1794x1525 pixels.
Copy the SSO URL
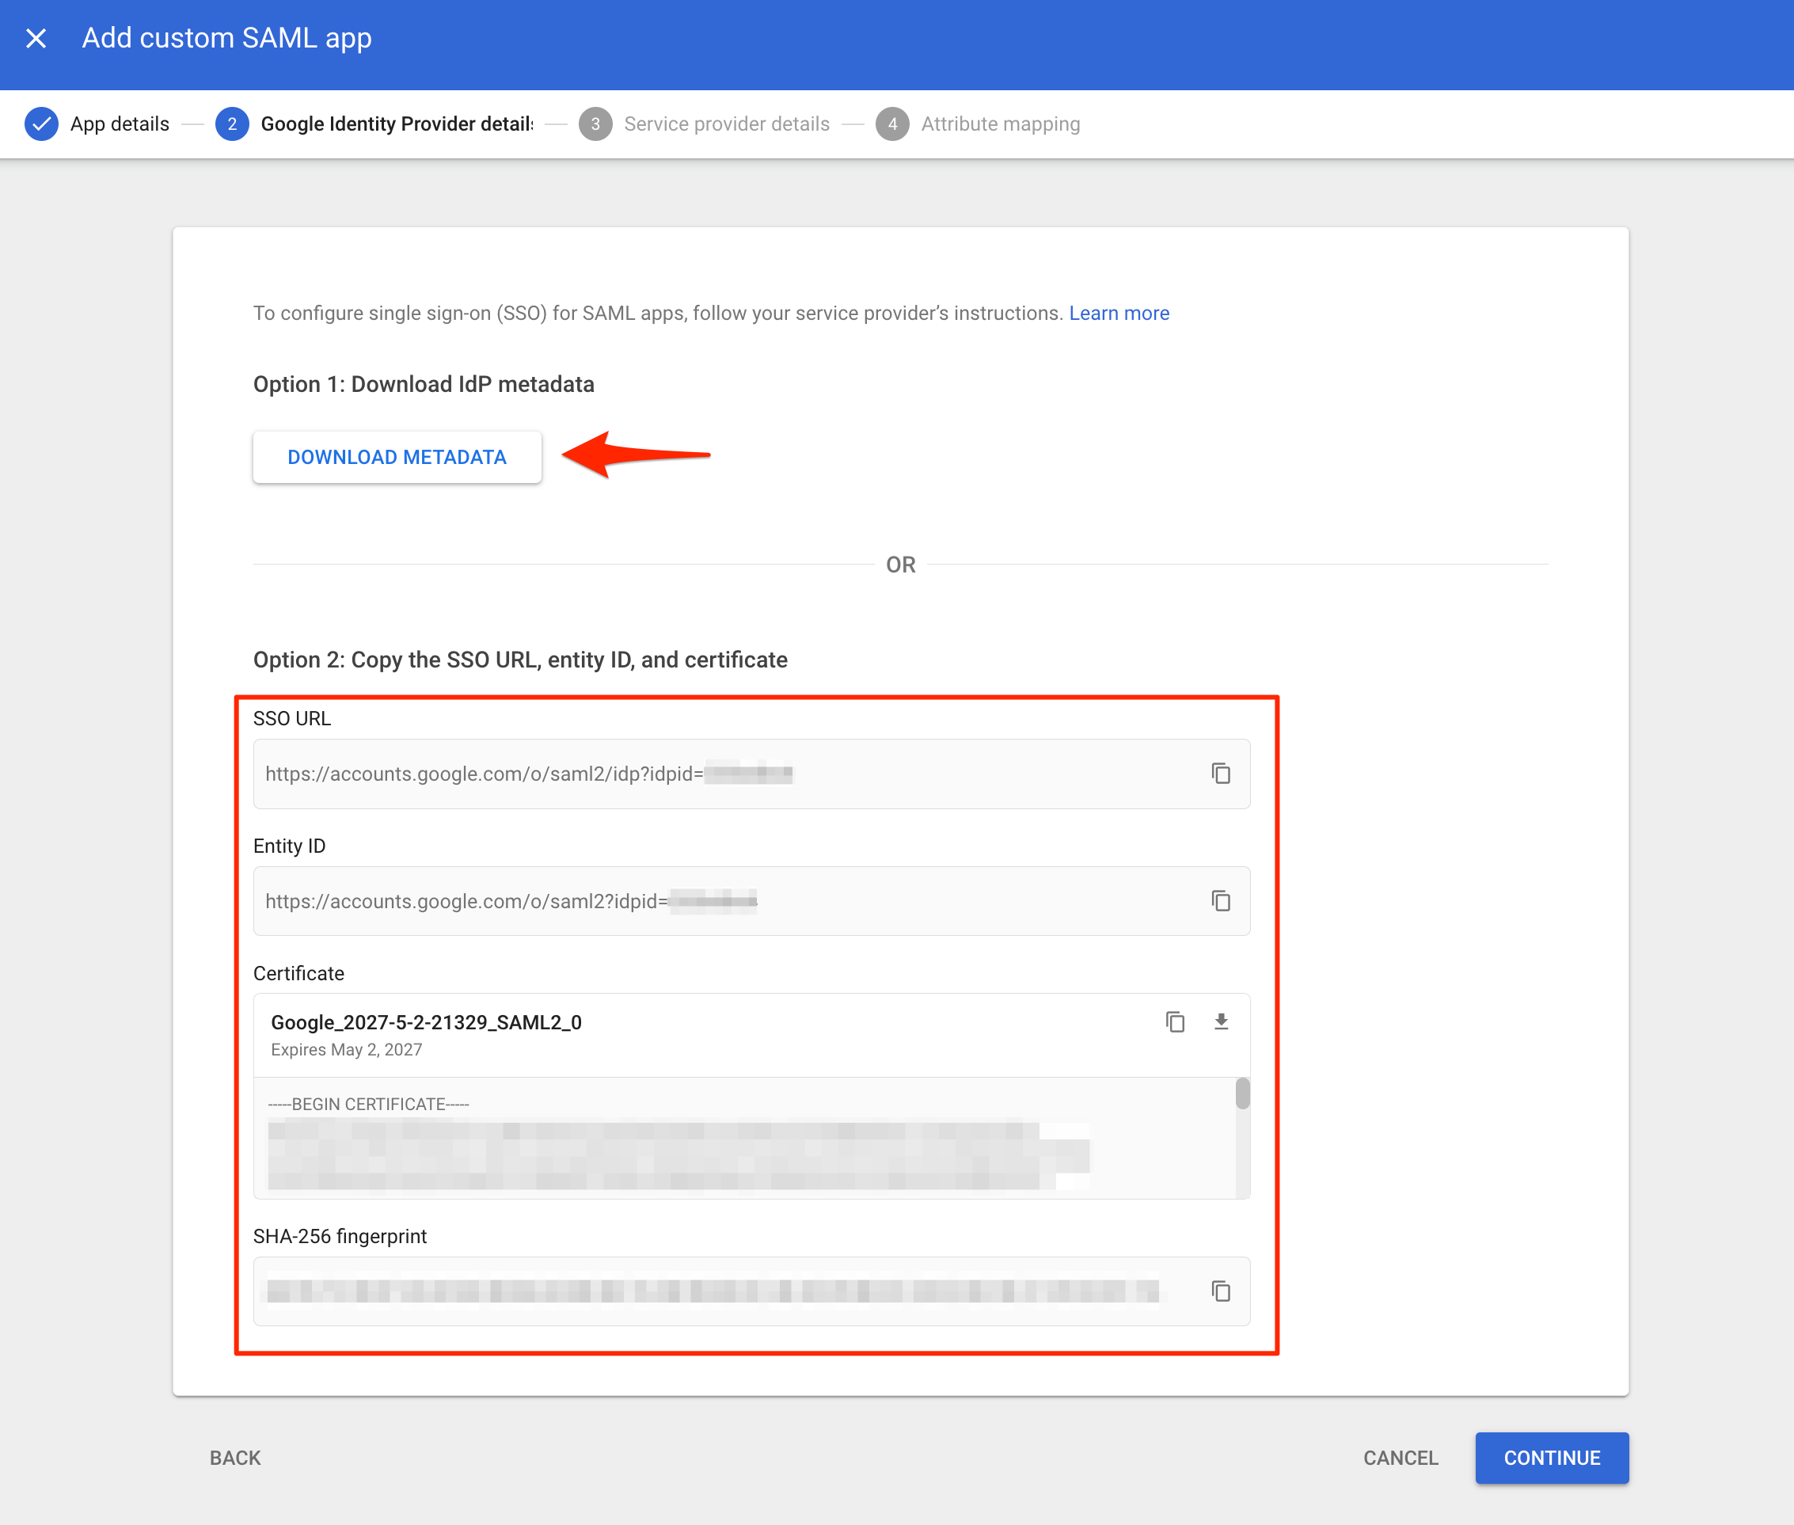1220,773
